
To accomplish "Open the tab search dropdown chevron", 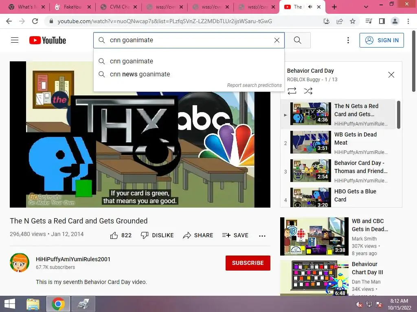I will coord(366,7).
